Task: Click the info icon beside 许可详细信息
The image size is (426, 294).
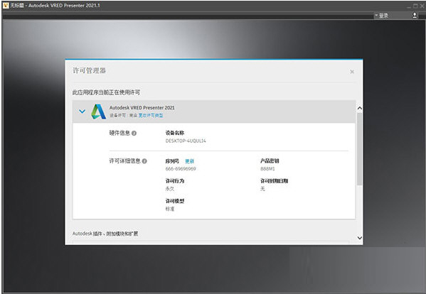Action: (x=144, y=161)
